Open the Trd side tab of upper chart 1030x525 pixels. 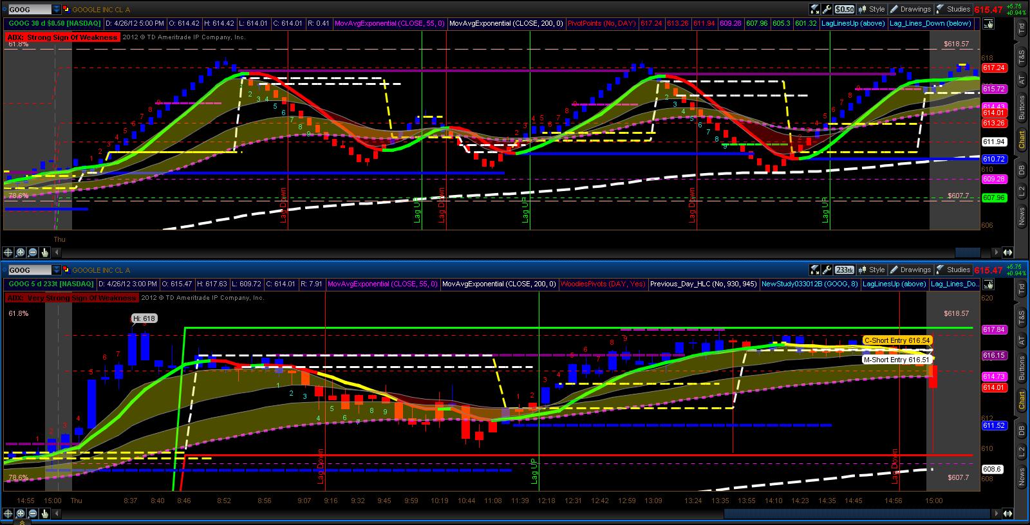tap(1022, 29)
